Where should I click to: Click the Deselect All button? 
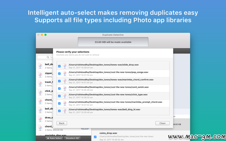[x=72, y=138]
